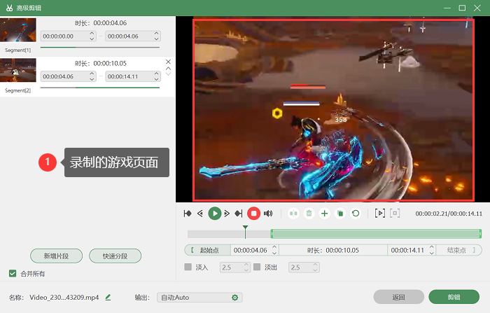Click the right handle of green range
This screenshot has width=490, height=313.
(480, 234)
